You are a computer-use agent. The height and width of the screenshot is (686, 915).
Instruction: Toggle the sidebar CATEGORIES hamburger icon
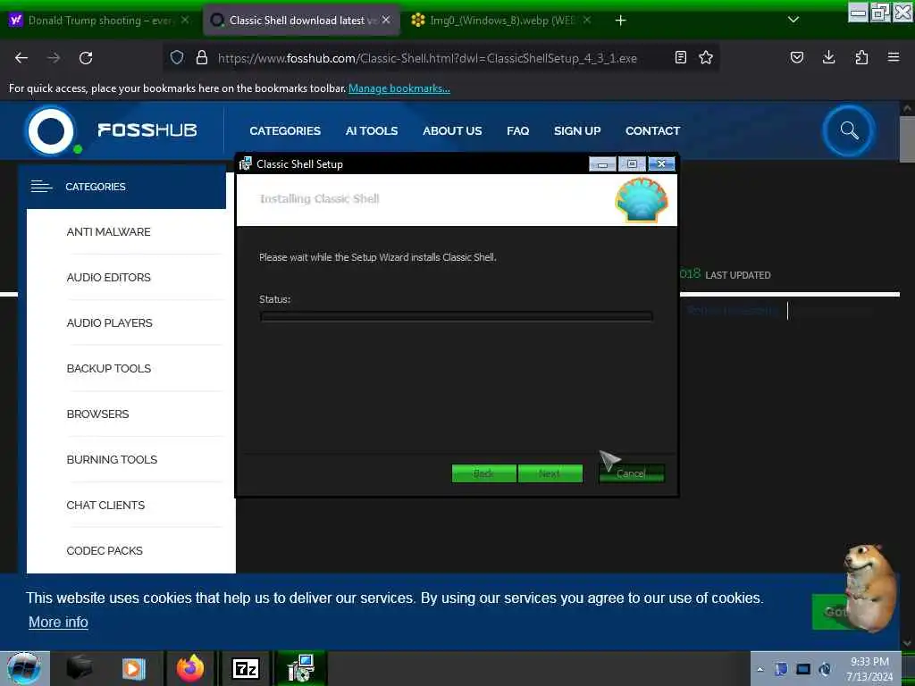click(x=41, y=187)
